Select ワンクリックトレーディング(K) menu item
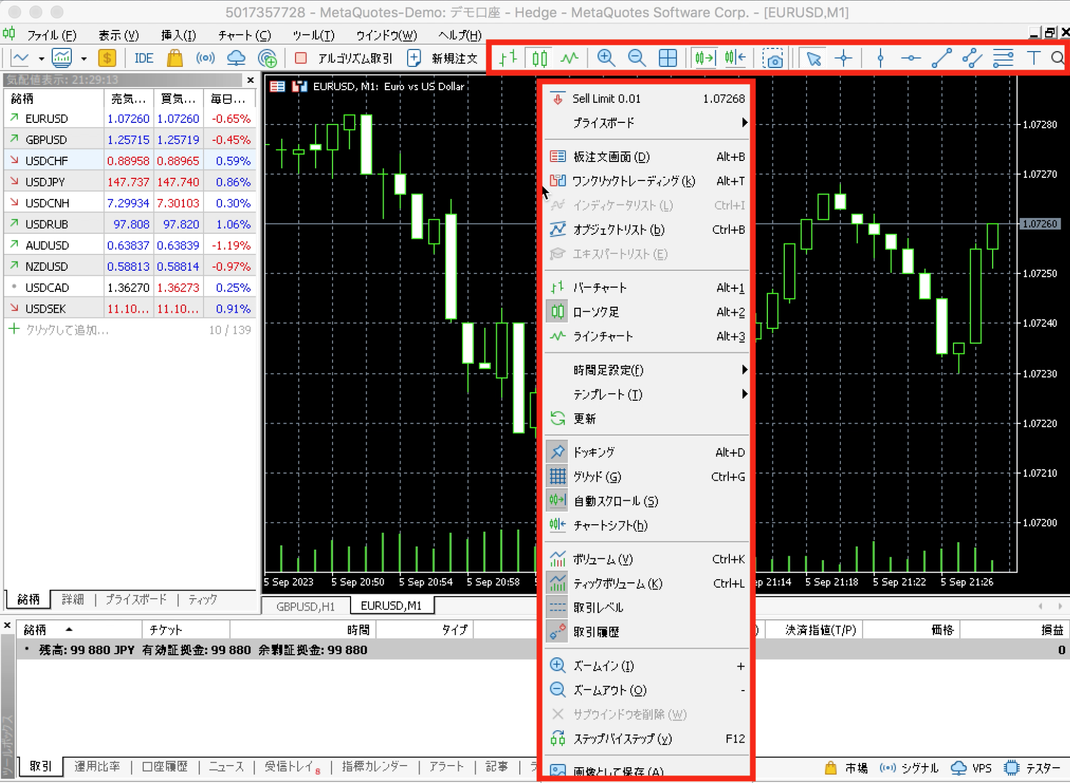1070x783 pixels. pyautogui.click(x=647, y=181)
